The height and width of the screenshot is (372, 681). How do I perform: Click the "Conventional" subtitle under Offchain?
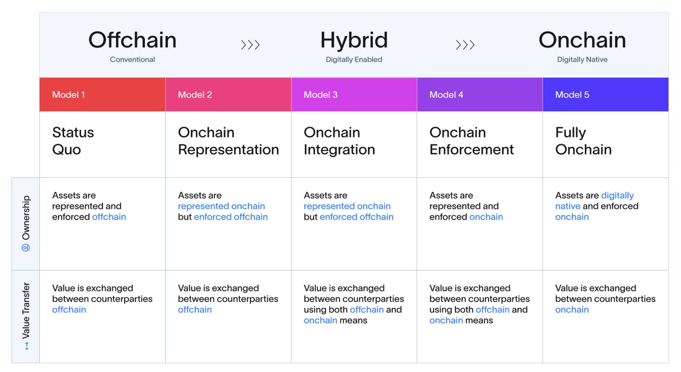point(132,59)
